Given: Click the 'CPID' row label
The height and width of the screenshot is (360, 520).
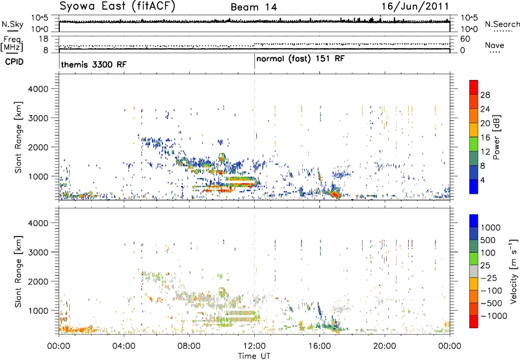Looking at the screenshot, I should click(x=14, y=62).
